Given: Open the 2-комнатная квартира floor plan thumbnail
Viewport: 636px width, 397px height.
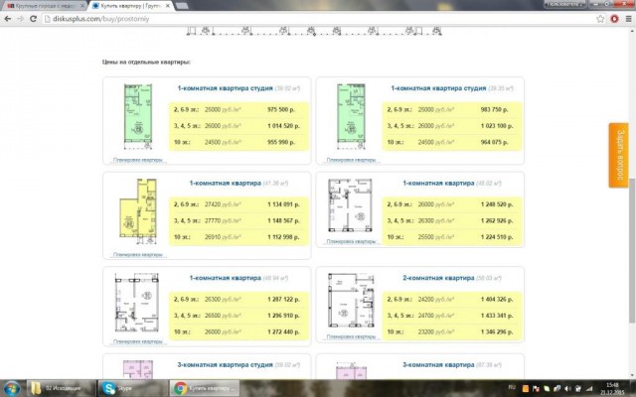Looking at the screenshot, I should click(351, 300).
